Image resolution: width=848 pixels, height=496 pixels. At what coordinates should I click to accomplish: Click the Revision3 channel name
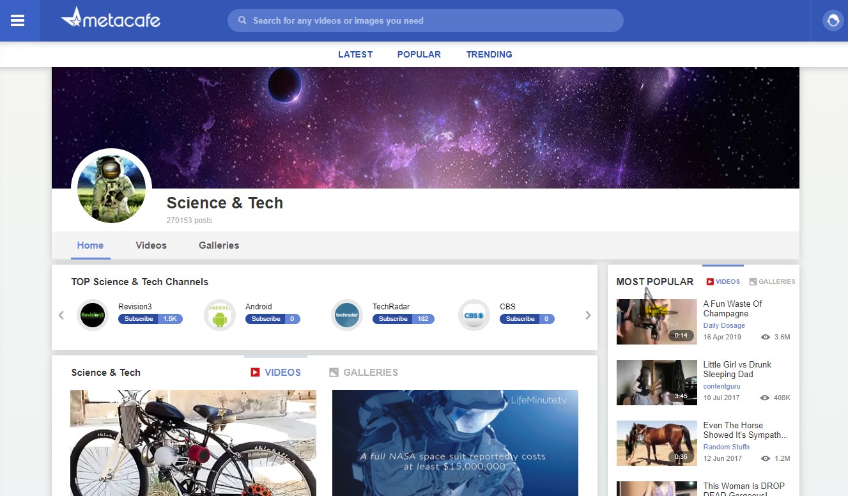click(135, 307)
